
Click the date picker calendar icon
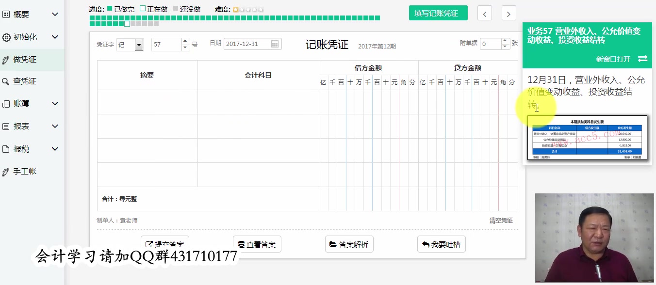click(x=275, y=44)
